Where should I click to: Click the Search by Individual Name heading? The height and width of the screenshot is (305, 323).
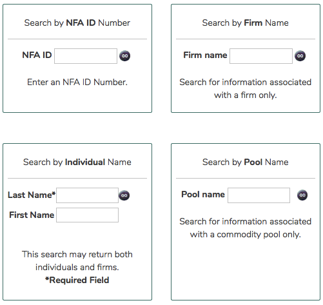pos(77,162)
